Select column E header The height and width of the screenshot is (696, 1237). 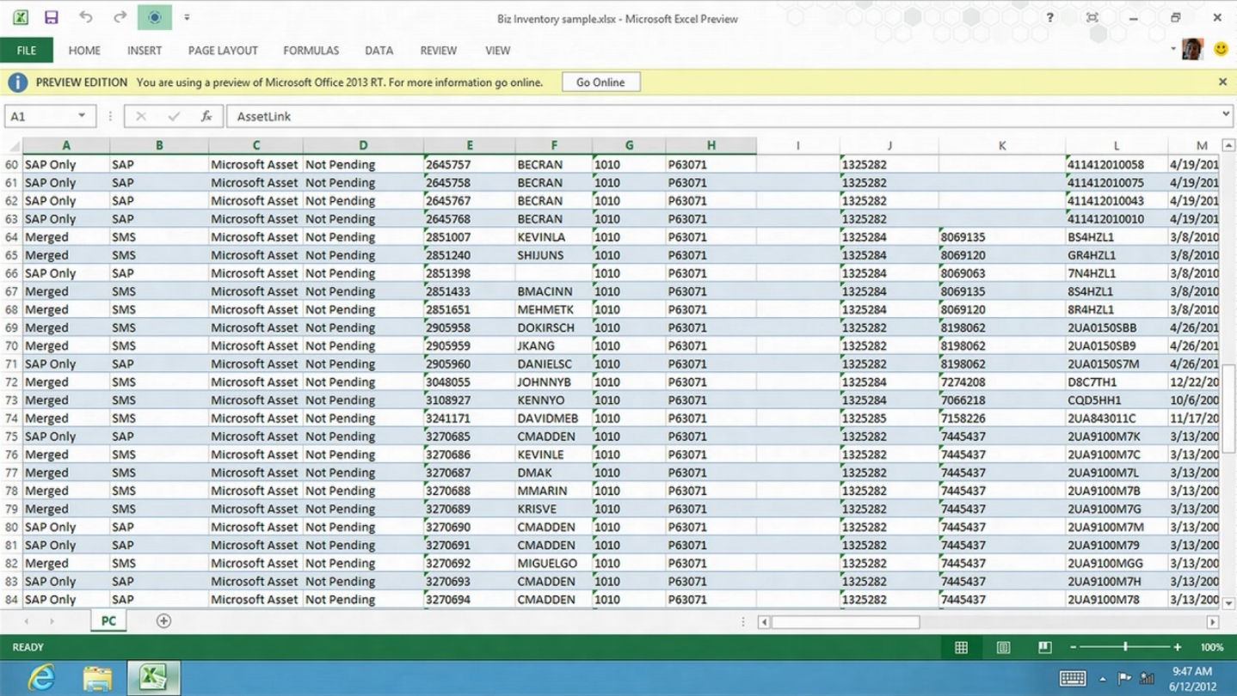pyautogui.click(x=469, y=145)
